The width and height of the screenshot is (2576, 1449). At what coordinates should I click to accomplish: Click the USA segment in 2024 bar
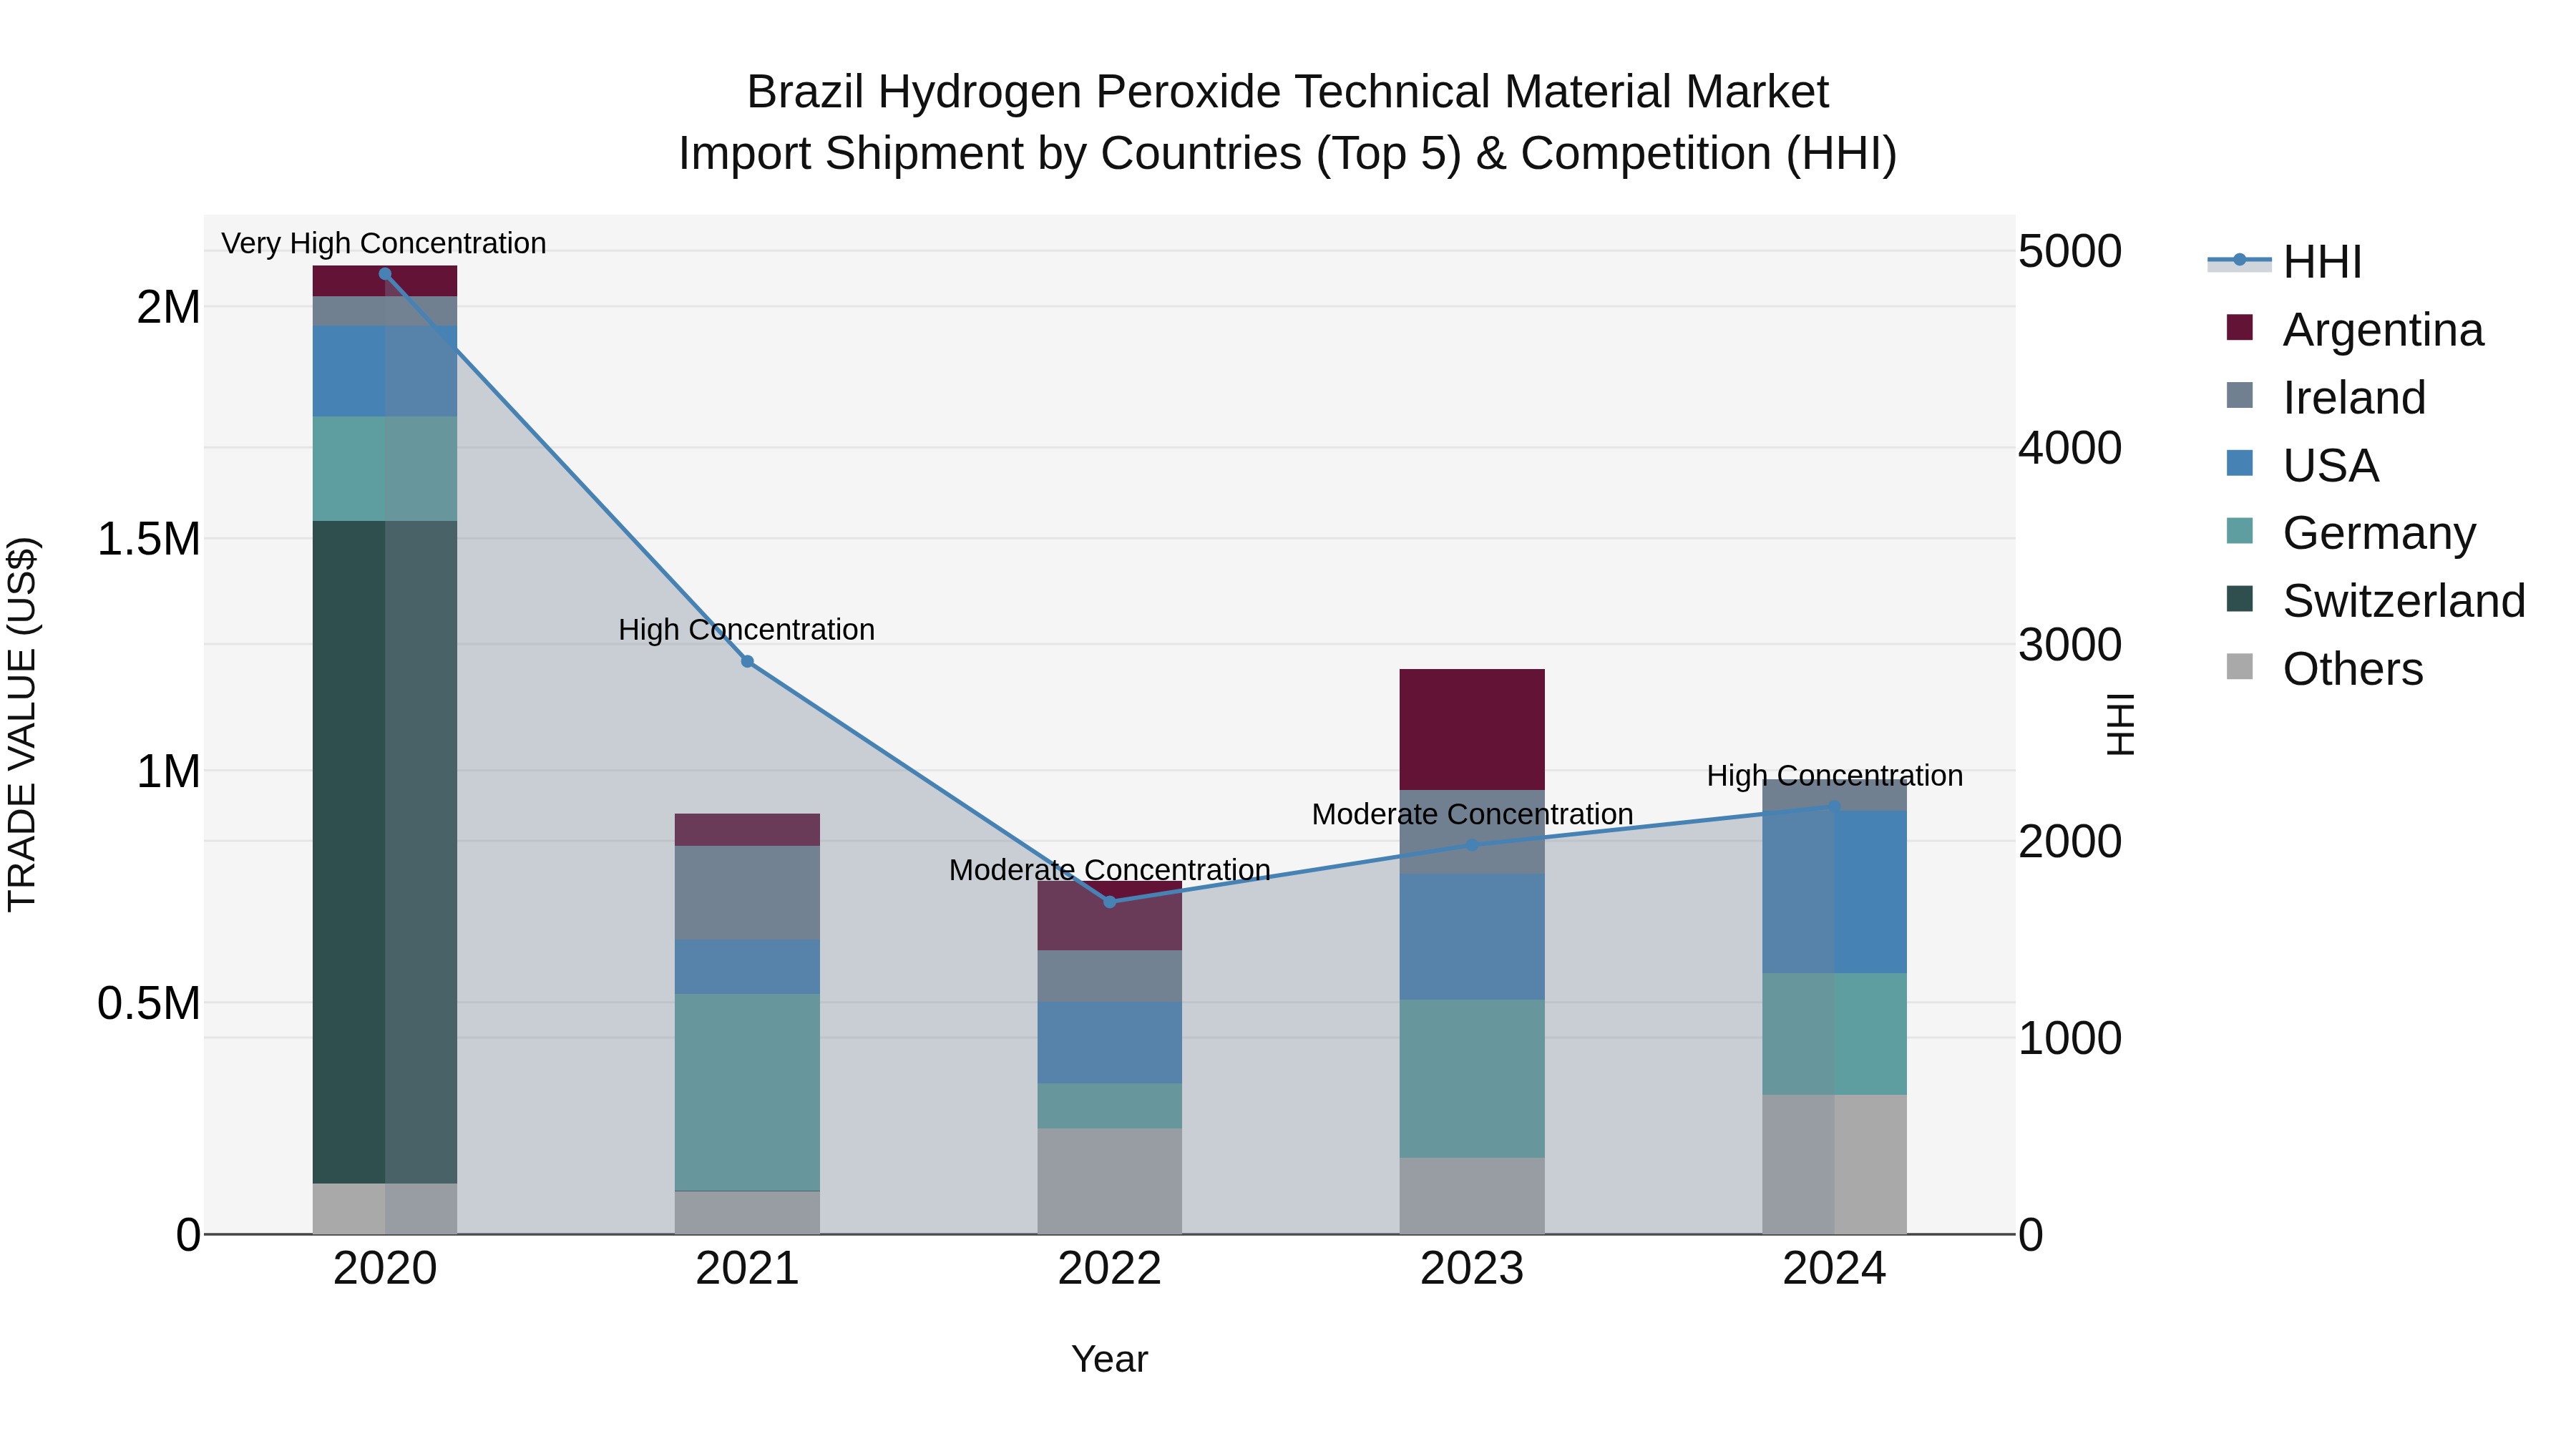(x=1834, y=892)
